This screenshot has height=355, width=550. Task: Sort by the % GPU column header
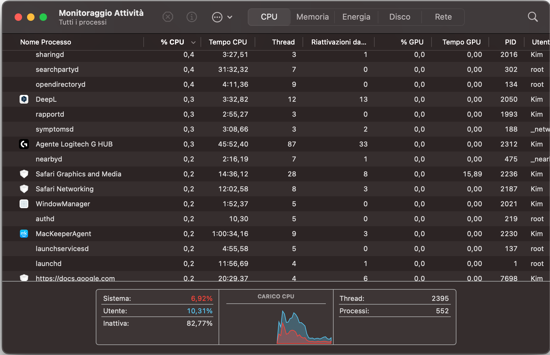click(x=412, y=42)
